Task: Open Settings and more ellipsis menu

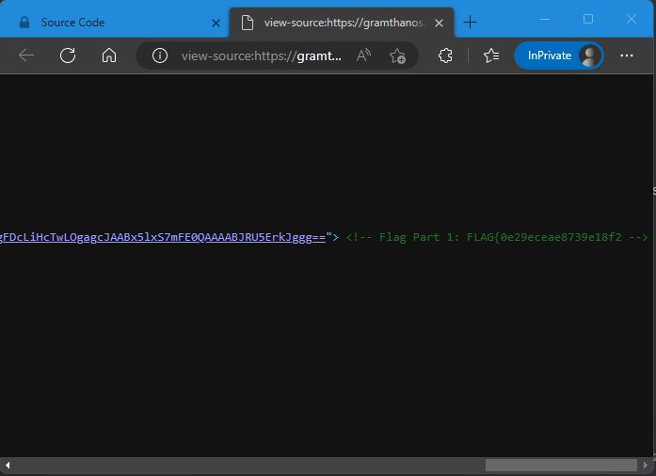Action: click(x=627, y=56)
